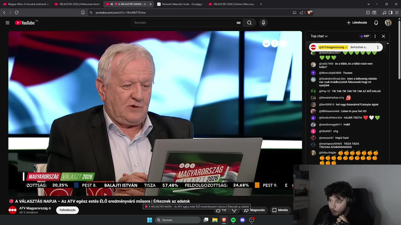401x225 pixels.
Task: Open Task View on the taskbar
Action: coord(206,220)
